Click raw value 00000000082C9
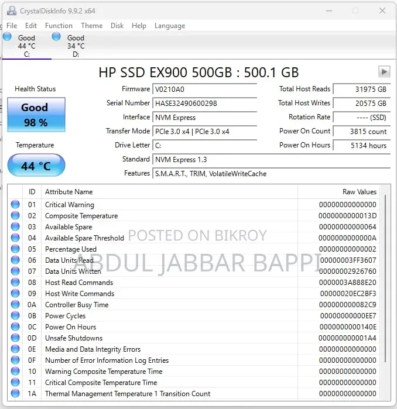 [x=347, y=305]
